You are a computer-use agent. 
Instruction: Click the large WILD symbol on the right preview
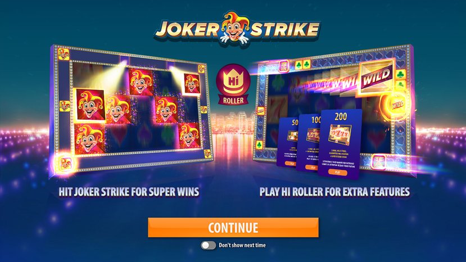coord(377,76)
